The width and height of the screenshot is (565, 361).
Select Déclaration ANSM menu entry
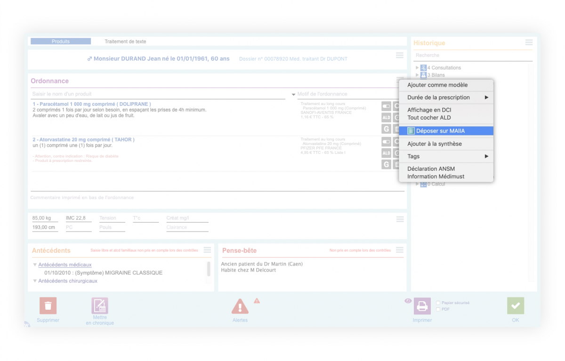446,168
